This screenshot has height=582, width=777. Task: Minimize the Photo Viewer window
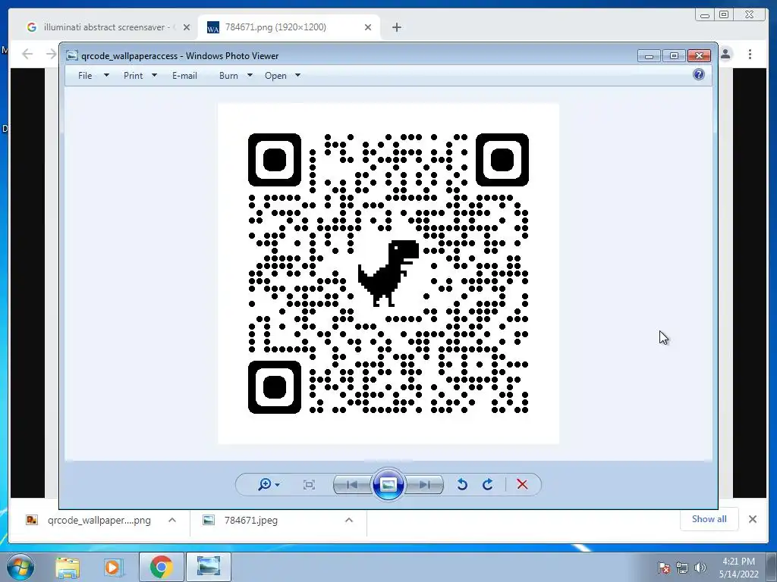click(x=649, y=56)
